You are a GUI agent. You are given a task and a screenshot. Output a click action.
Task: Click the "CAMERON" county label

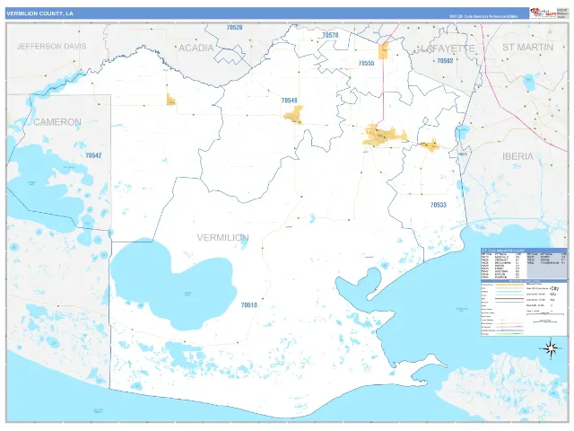point(57,122)
